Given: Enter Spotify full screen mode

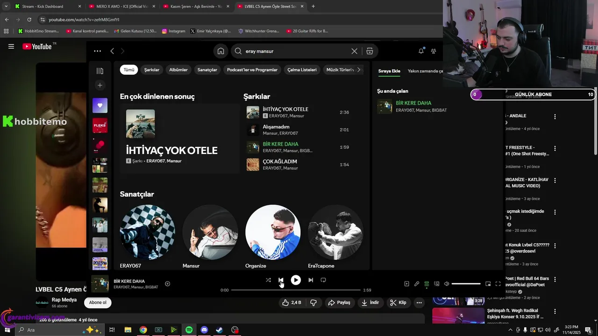Looking at the screenshot, I should point(498,284).
